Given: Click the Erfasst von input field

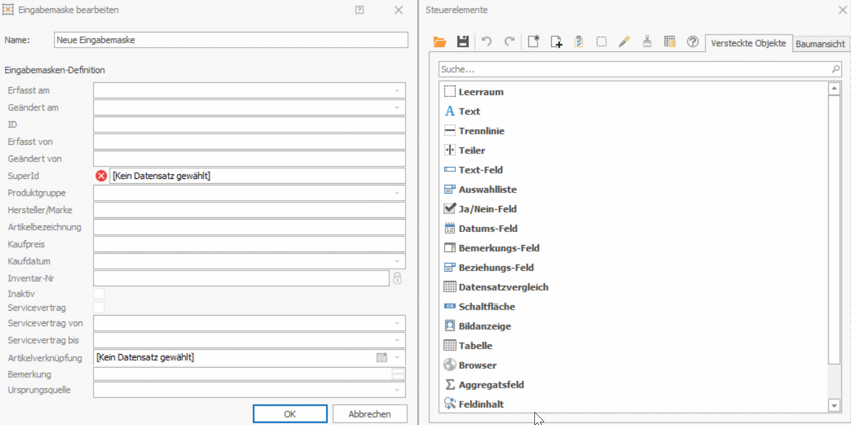Looking at the screenshot, I should pyautogui.click(x=249, y=141).
